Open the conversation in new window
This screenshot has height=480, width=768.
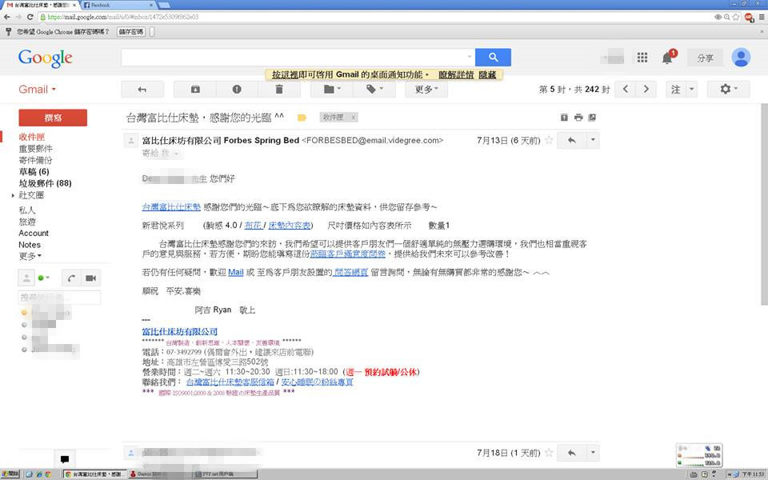click(592, 118)
